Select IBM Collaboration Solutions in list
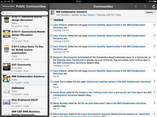 [25, 80]
